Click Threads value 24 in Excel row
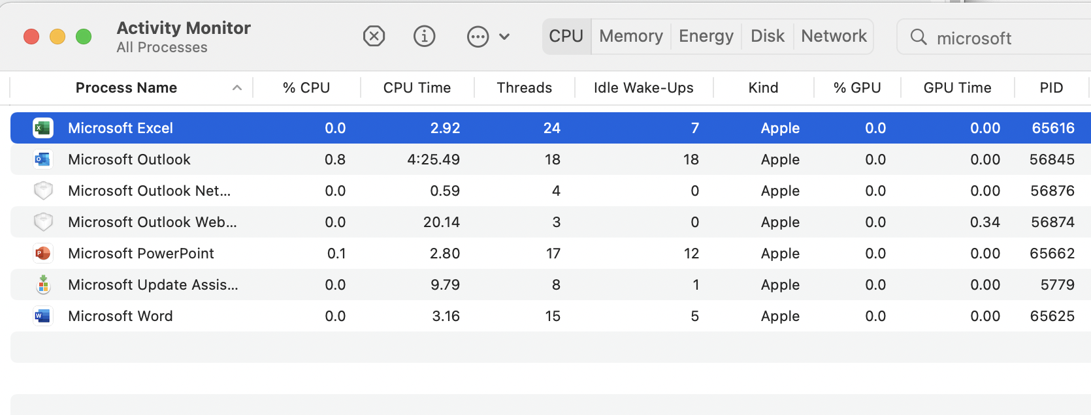 click(x=552, y=128)
